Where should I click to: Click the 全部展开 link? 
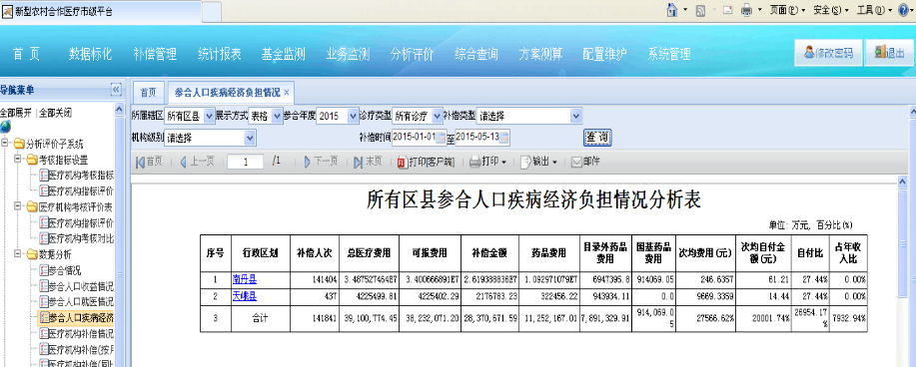point(16,113)
